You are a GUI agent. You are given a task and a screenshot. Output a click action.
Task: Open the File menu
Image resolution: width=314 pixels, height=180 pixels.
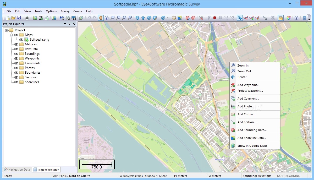9,12
